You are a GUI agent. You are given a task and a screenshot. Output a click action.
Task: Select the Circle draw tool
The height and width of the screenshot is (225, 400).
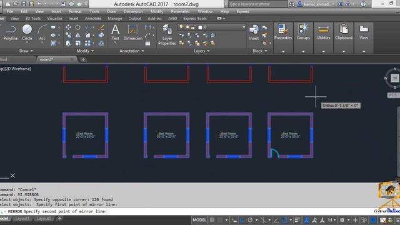click(x=27, y=32)
